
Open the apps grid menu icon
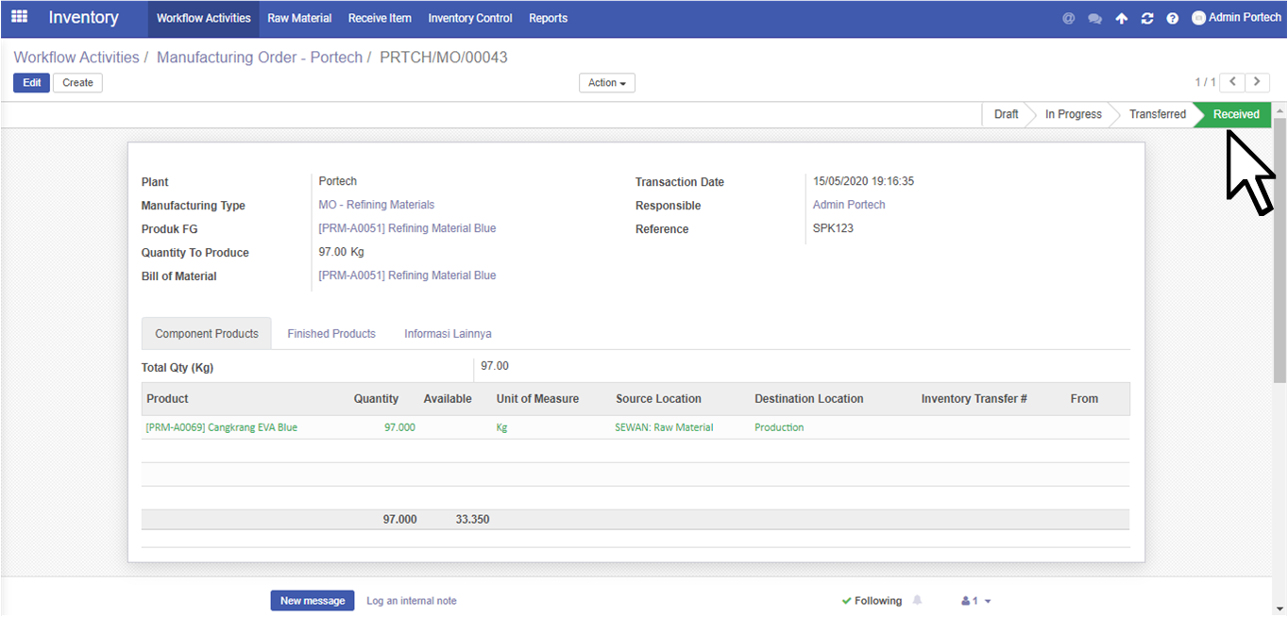click(19, 18)
